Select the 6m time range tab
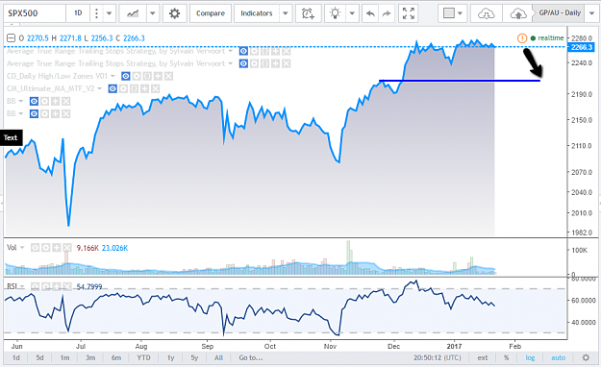The height and width of the screenshot is (367, 601). tap(116, 357)
